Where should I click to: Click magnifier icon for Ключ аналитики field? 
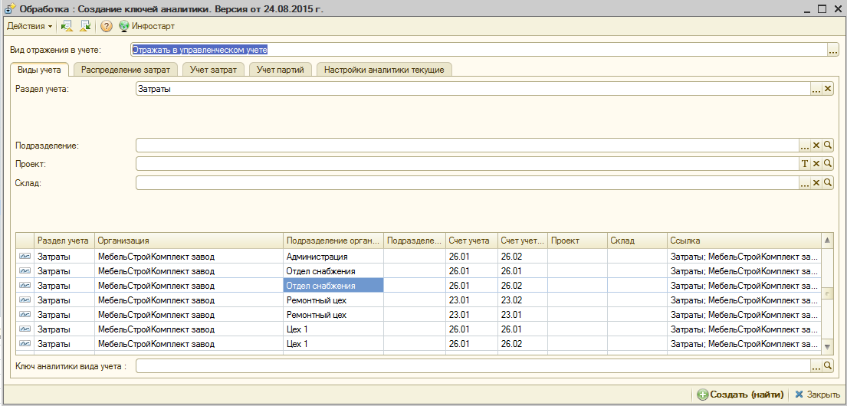(x=828, y=367)
